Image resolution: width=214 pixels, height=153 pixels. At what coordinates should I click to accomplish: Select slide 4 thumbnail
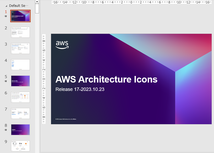click(x=20, y=65)
